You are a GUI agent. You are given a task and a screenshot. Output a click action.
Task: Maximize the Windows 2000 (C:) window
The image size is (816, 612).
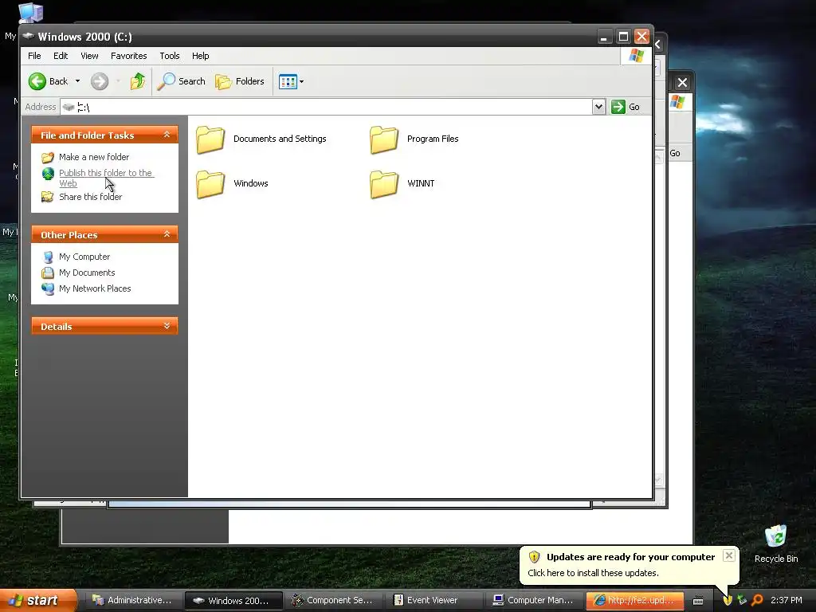623,37
